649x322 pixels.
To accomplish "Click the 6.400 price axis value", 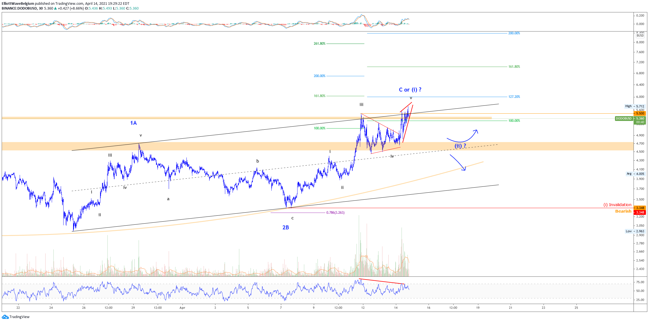I will (640, 85).
